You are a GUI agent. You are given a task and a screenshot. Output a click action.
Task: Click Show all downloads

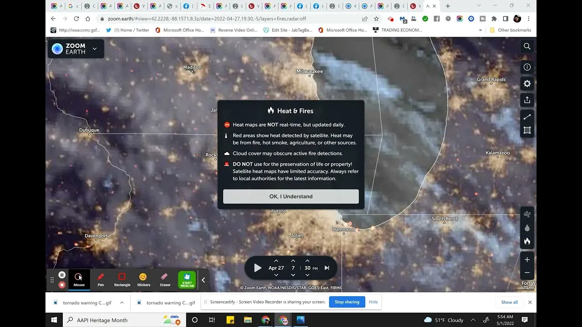pos(509,302)
